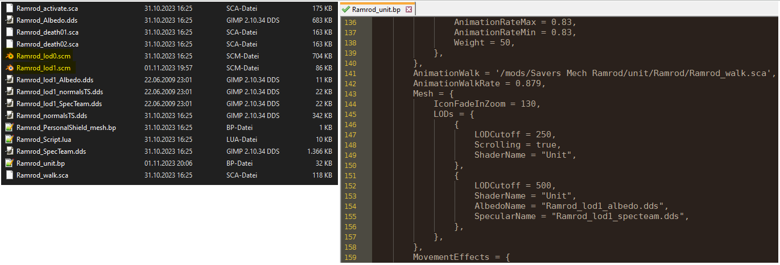Select the Ramrod_activate.sca file name
This screenshot has height=265, width=780.
pos(47,8)
